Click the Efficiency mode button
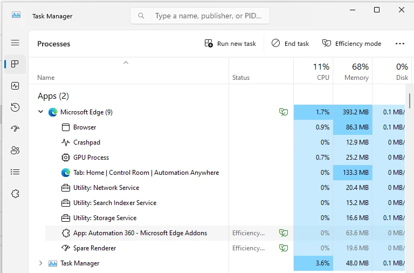Screen dimensions: 414x273 (x=351, y=44)
